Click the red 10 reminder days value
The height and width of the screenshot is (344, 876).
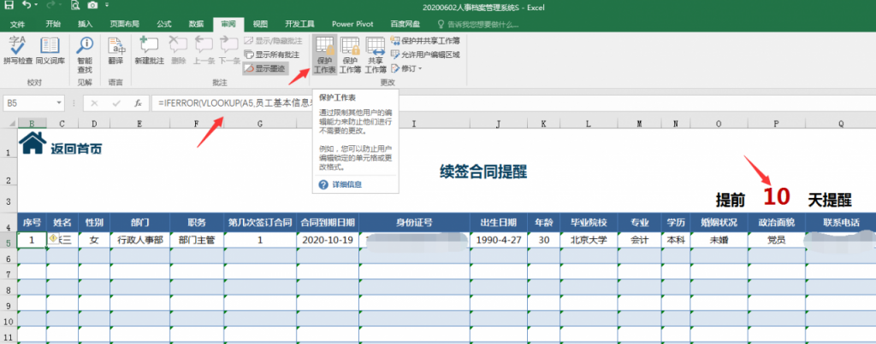777,197
